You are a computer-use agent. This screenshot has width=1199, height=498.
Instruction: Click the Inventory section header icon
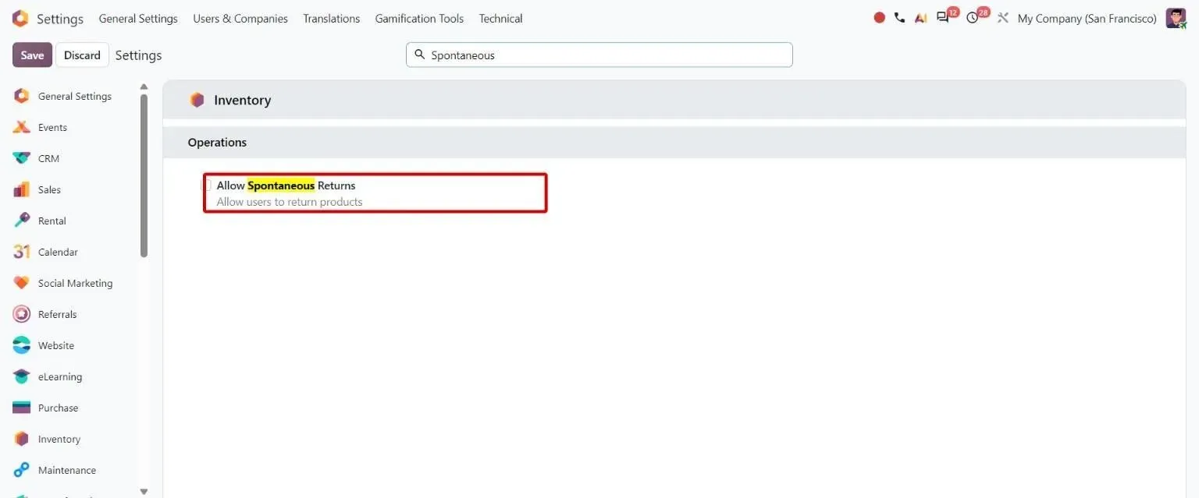tap(197, 100)
